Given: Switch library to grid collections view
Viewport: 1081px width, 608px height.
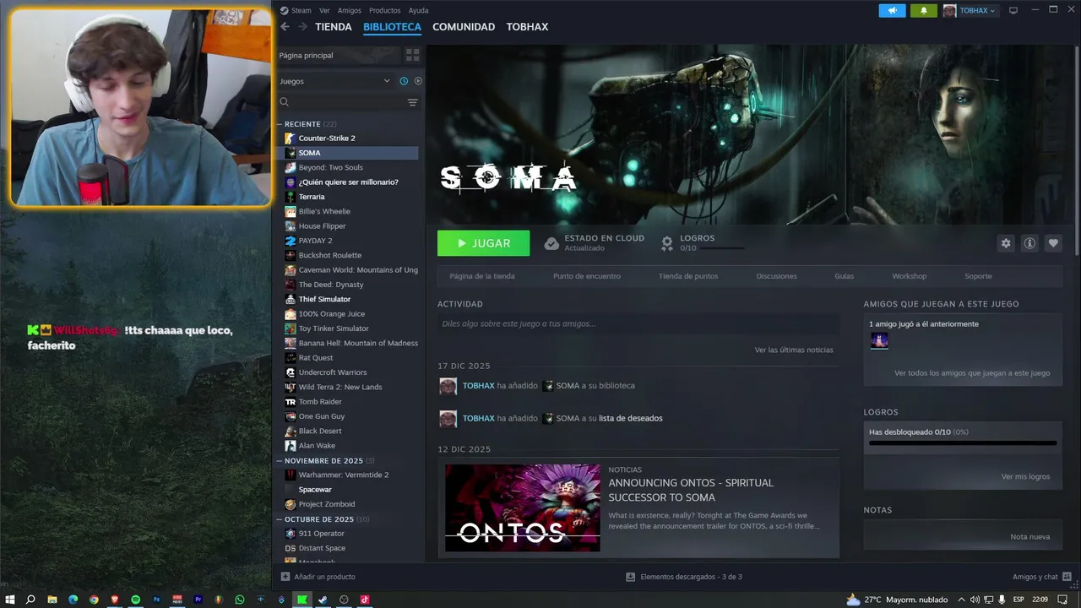Looking at the screenshot, I should (x=412, y=55).
